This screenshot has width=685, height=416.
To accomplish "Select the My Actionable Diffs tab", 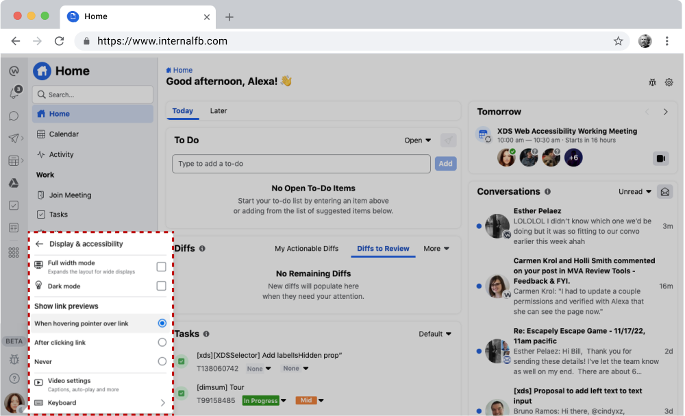I will click(x=306, y=249).
